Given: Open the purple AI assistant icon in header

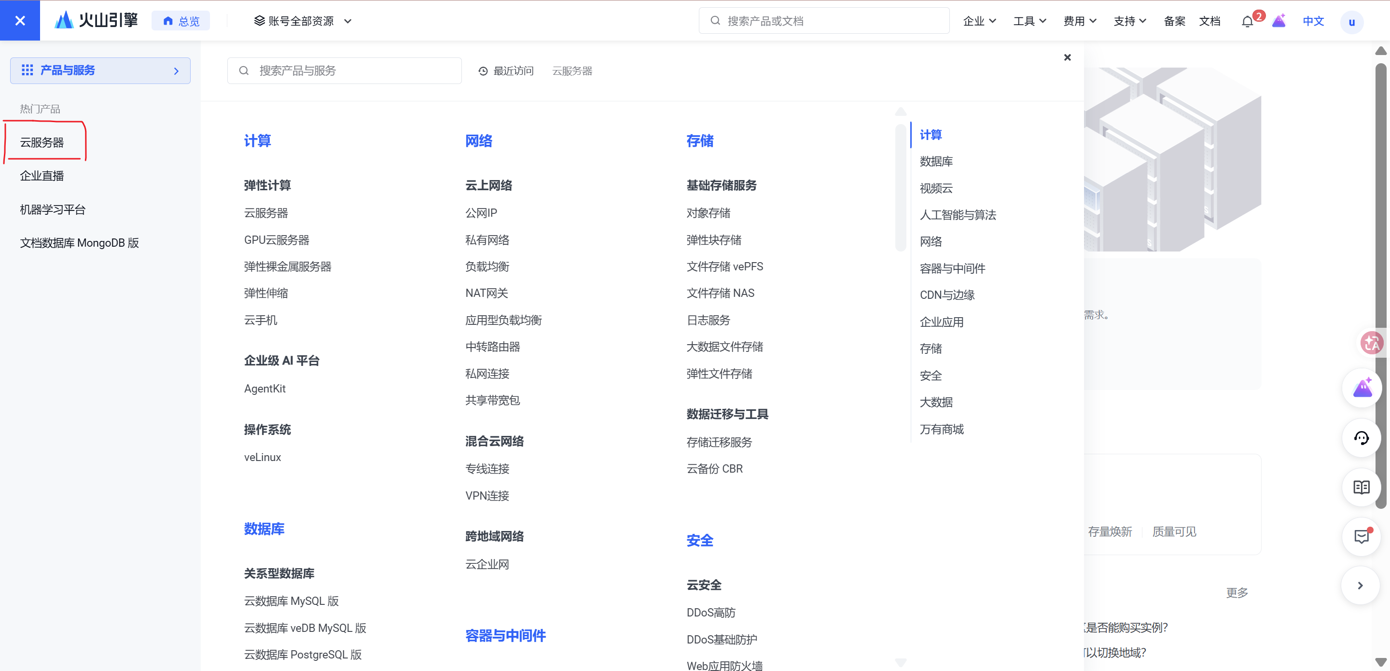Looking at the screenshot, I should coord(1279,22).
